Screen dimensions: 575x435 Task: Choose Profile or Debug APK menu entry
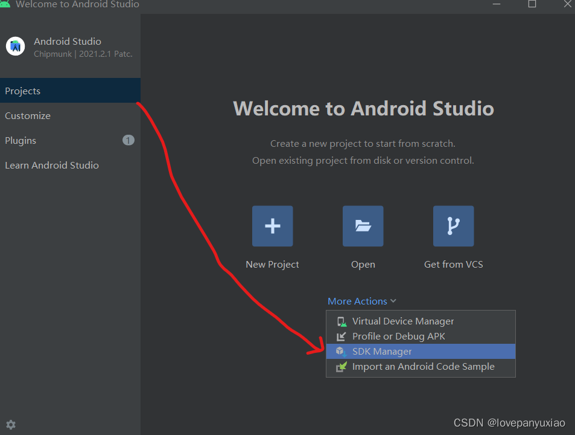421,337
